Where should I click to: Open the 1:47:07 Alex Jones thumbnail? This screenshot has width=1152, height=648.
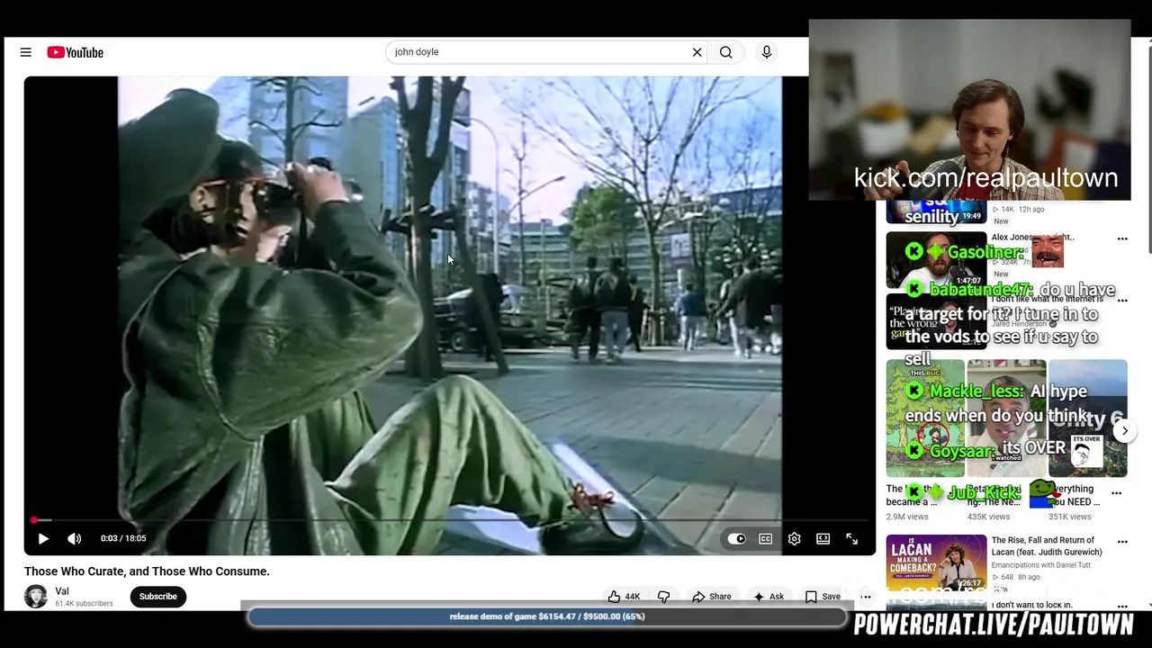(936, 260)
